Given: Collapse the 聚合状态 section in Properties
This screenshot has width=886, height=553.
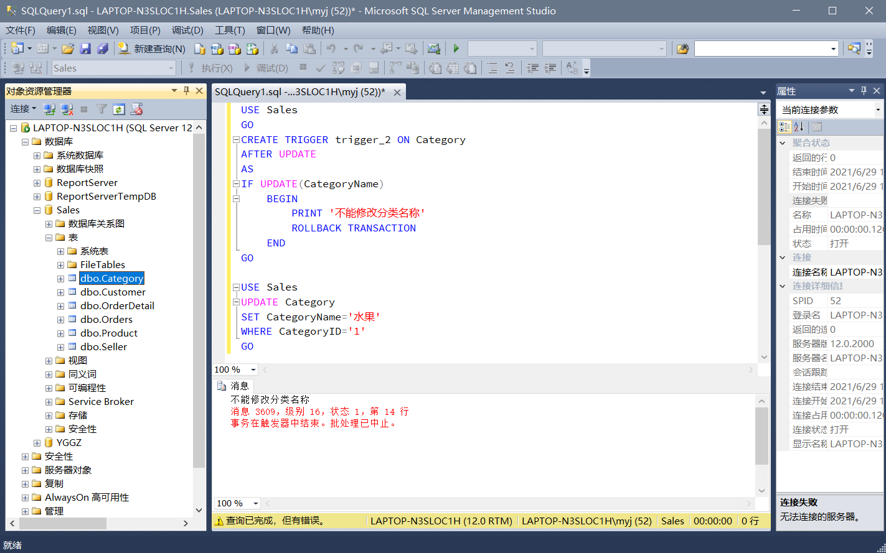Looking at the screenshot, I should point(783,143).
